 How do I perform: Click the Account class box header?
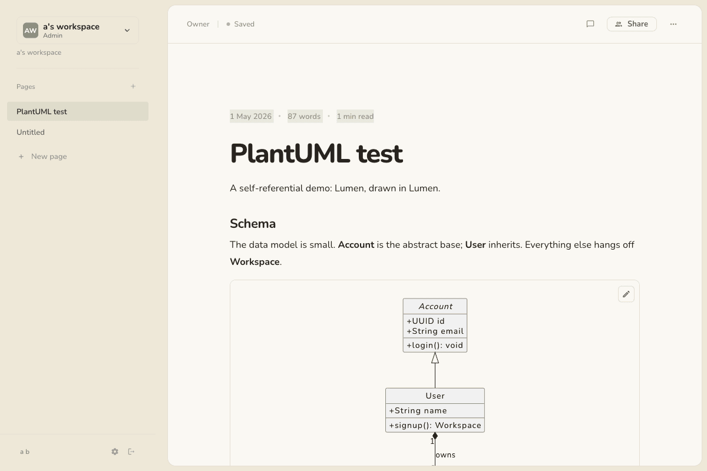click(x=435, y=306)
